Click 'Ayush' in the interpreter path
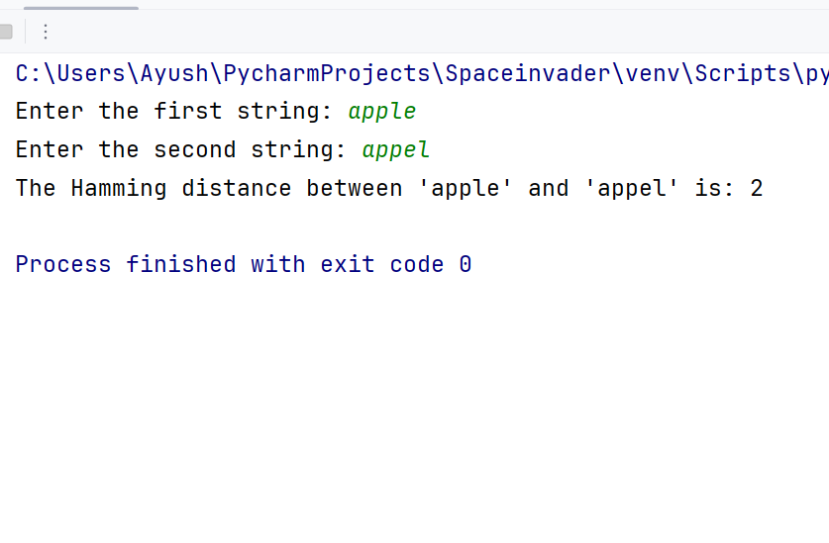Viewport: 829px width, 543px height. 174,73
